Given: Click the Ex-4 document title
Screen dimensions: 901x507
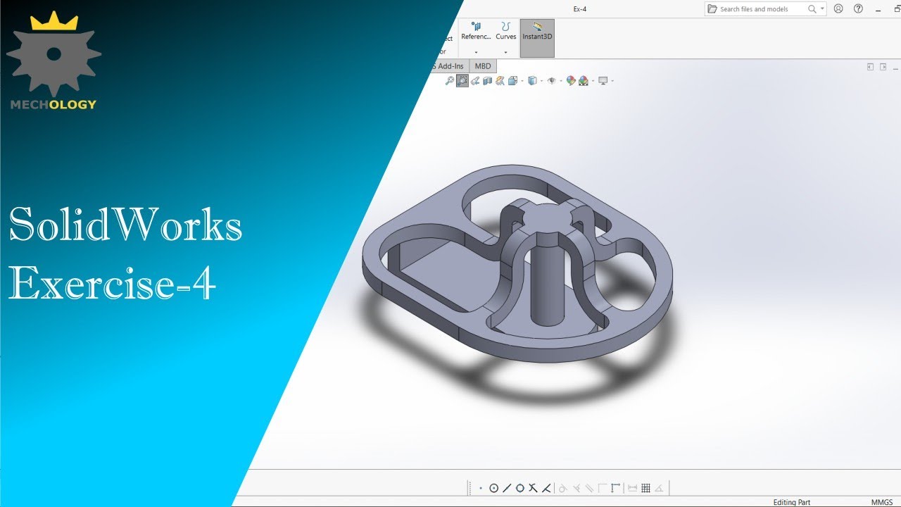Looking at the screenshot, I should (x=580, y=8).
